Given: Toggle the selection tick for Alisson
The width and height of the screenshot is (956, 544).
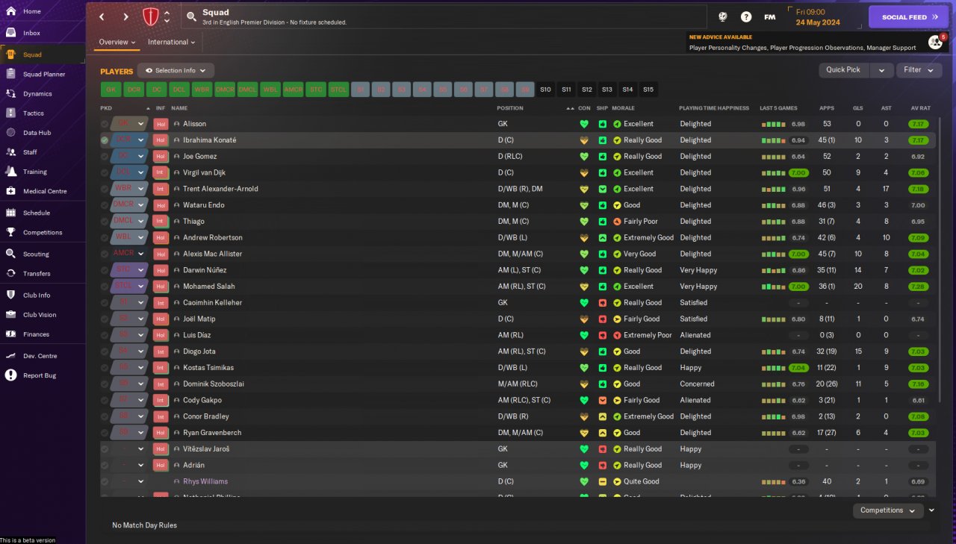Looking at the screenshot, I should point(105,124).
